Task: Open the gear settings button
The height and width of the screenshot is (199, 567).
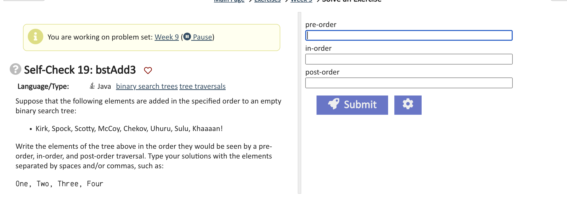Action: tap(408, 105)
